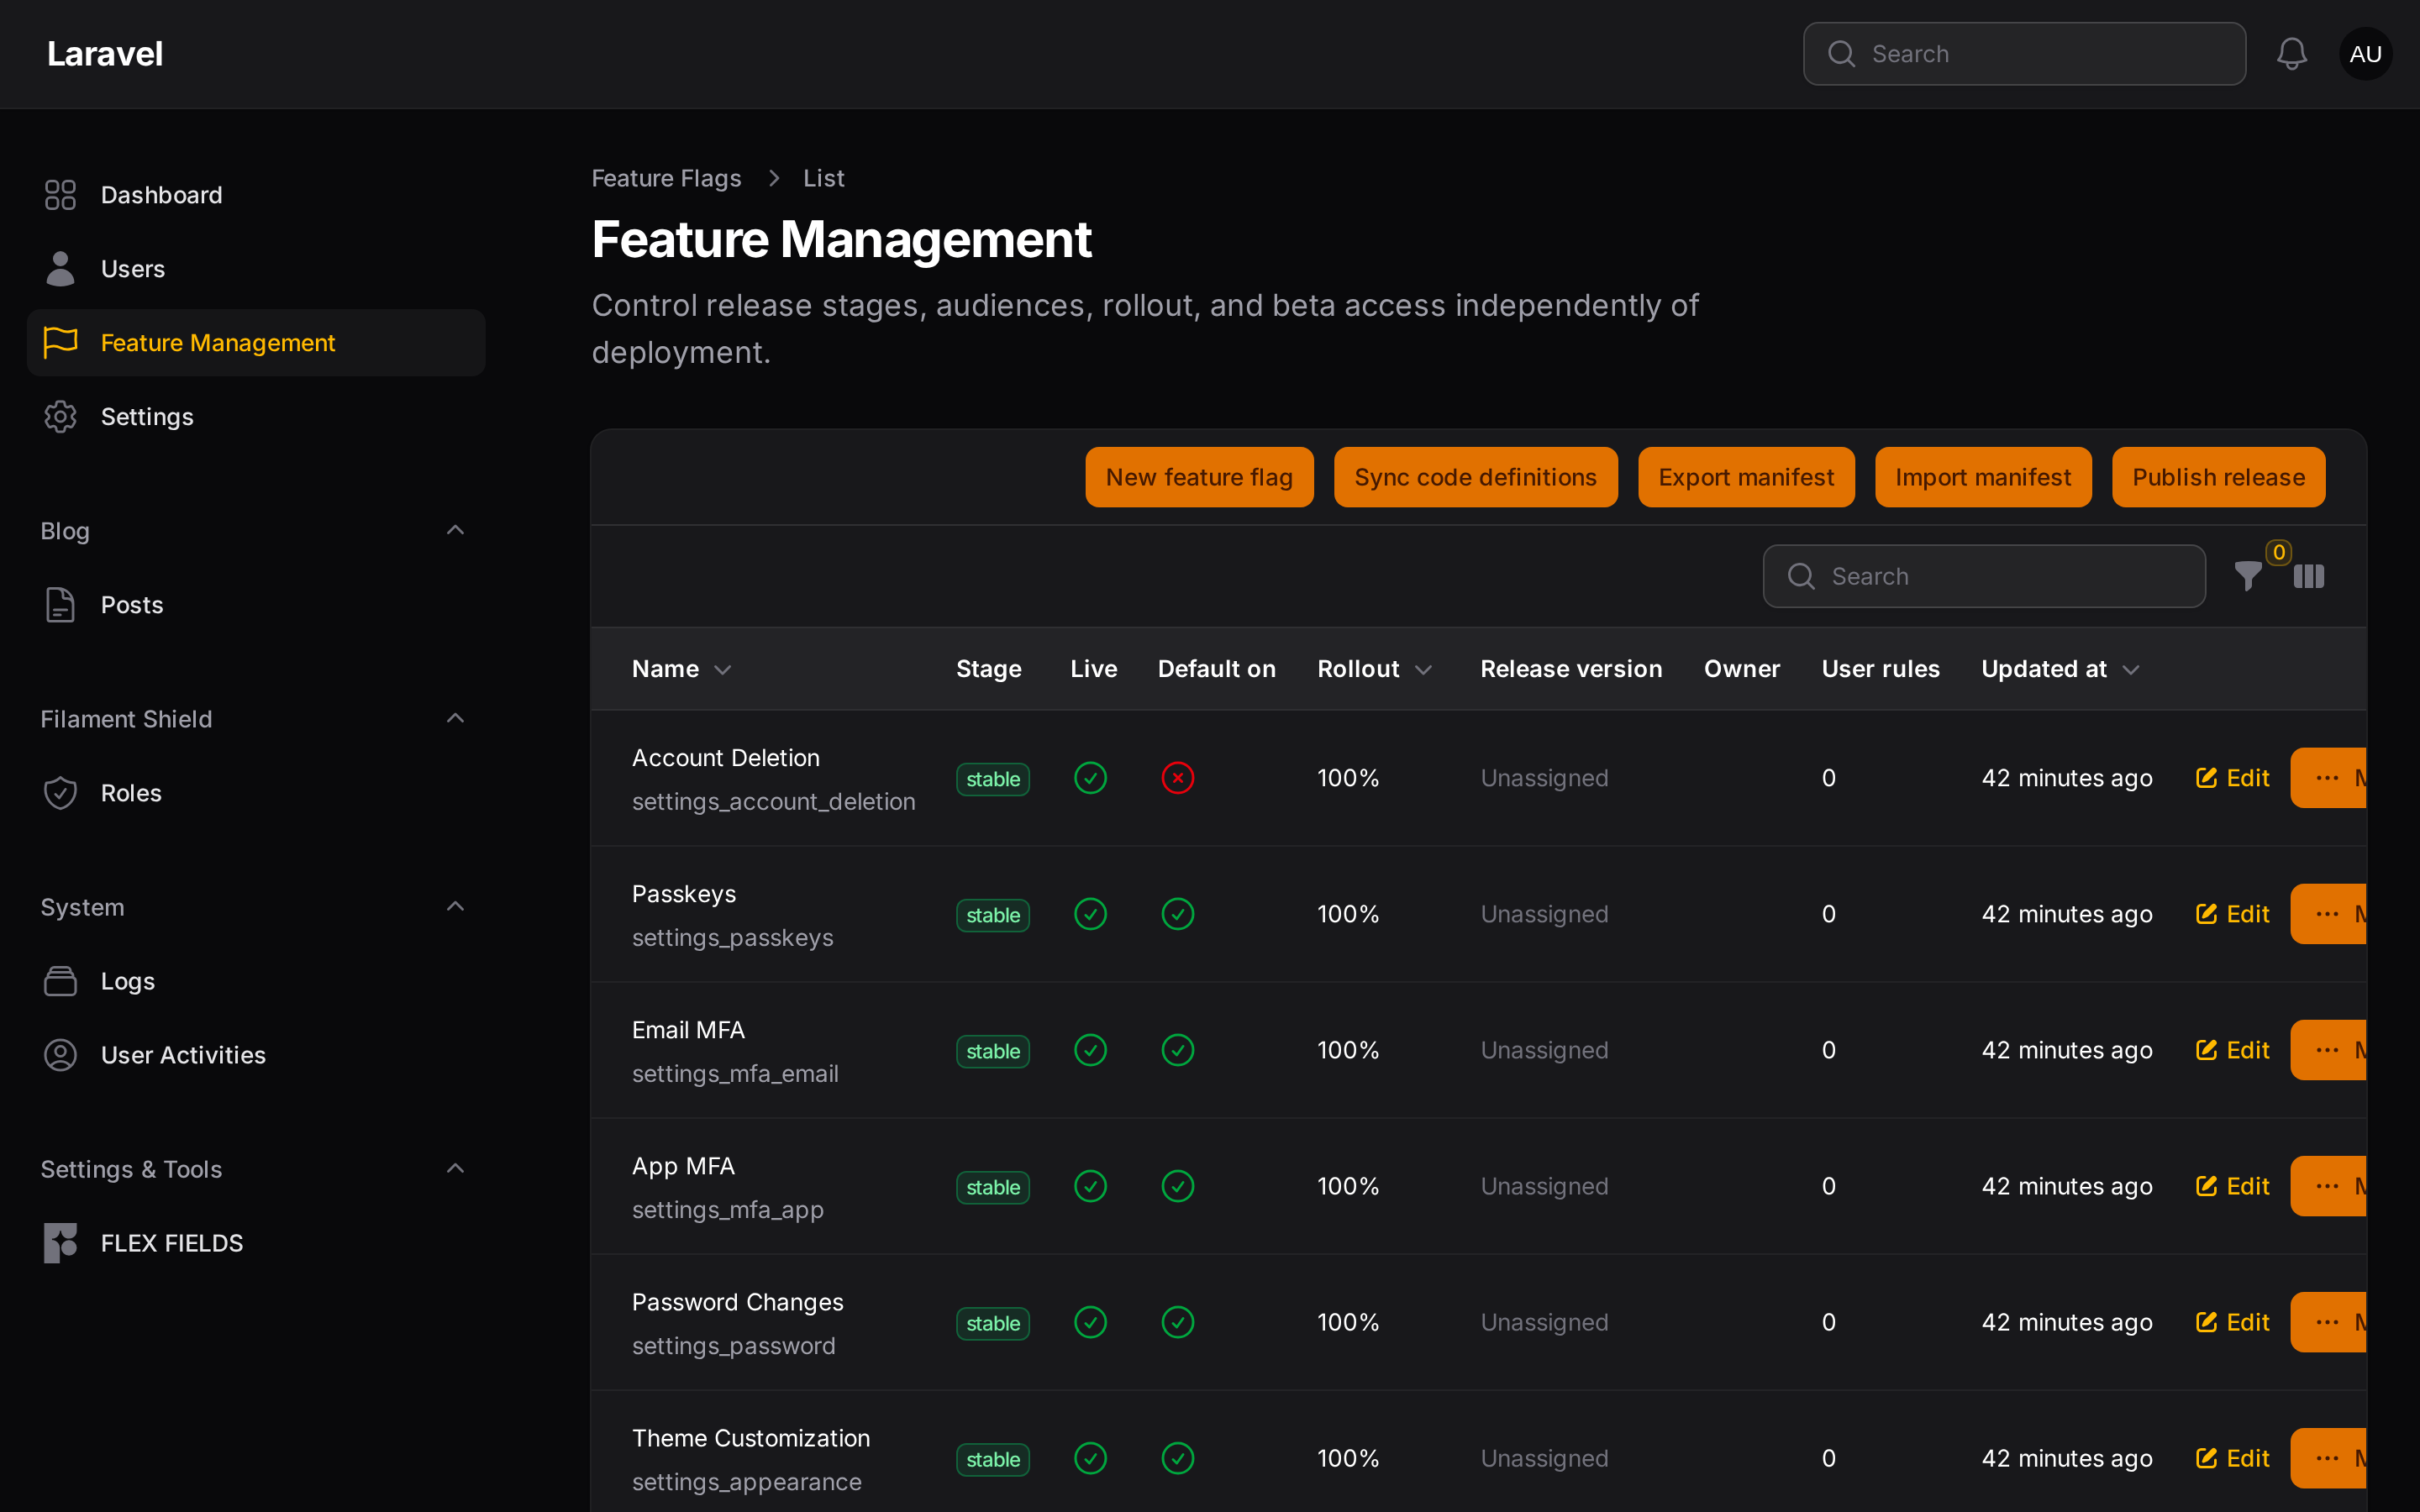Click the Live check icon for Password Changes

[x=1090, y=1322]
